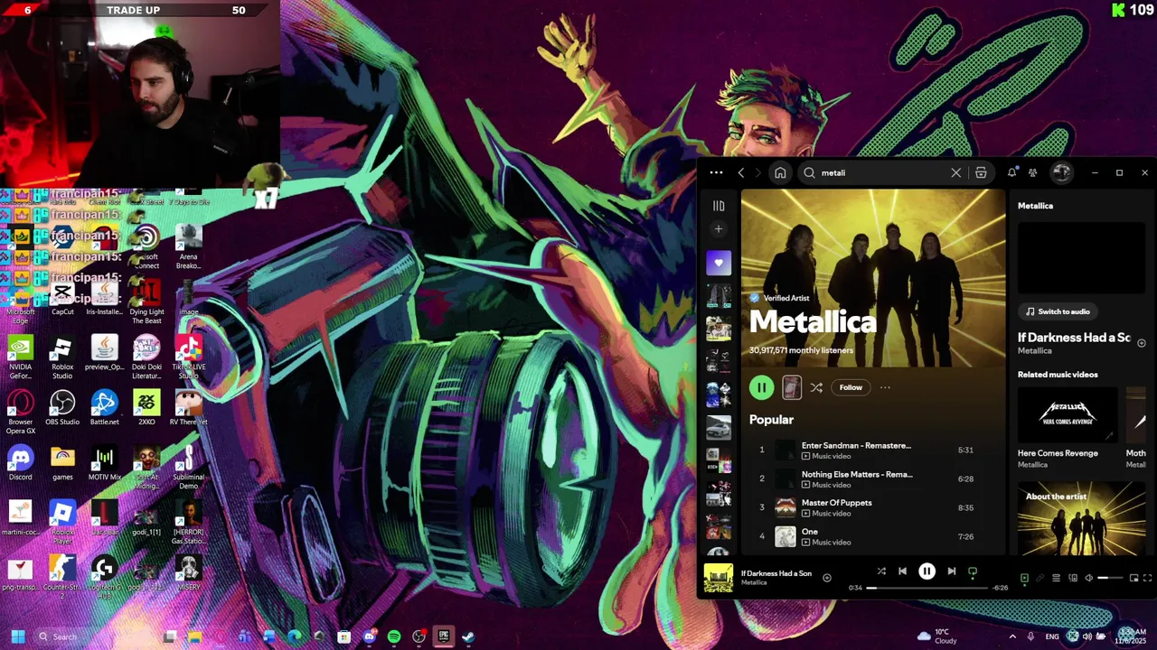Play Enter Sandman - Remastered track
This screenshot has height=650, width=1157.
coord(874,450)
